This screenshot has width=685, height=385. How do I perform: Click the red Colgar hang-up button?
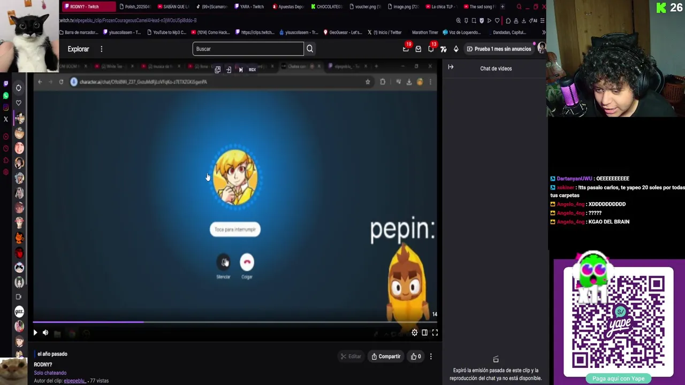tap(247, 262)
